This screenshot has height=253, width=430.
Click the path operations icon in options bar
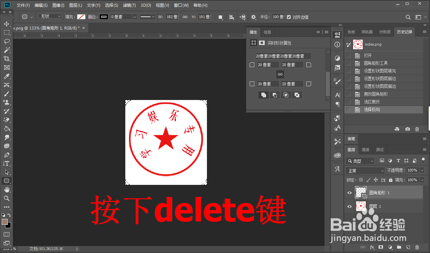click(x=221, y=17)
